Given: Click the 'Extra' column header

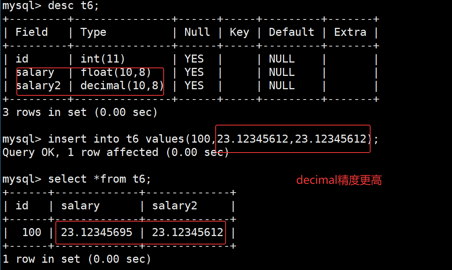Looking at the screenshot, I should click(x=350, y=32).
